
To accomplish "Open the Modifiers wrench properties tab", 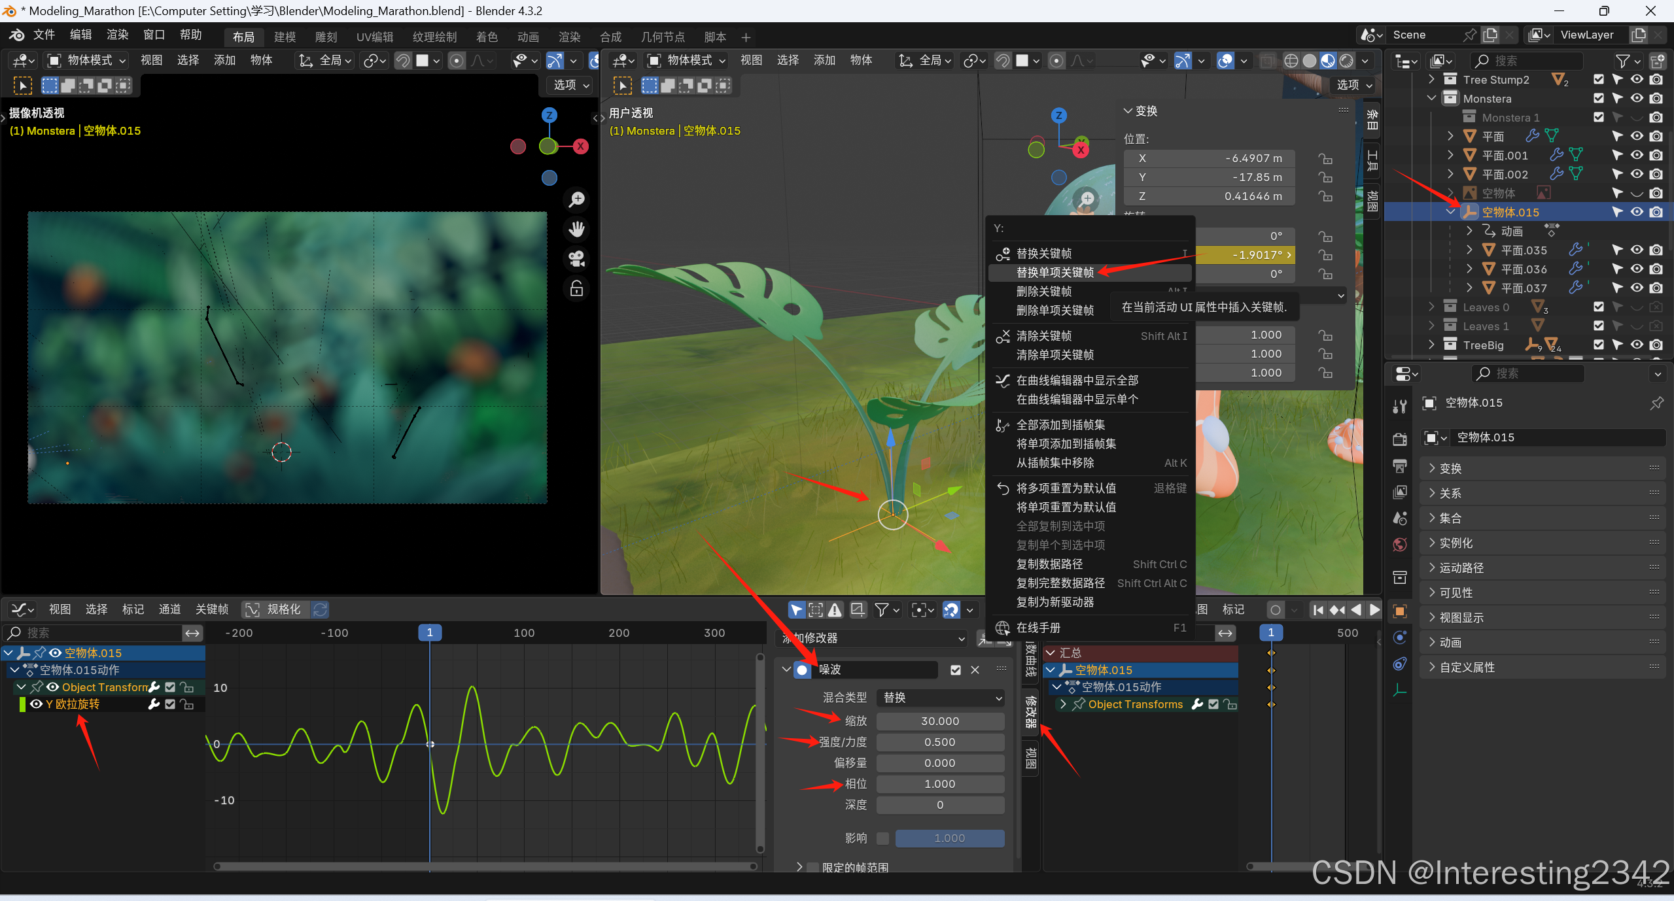I will (x=1400, y=406).
